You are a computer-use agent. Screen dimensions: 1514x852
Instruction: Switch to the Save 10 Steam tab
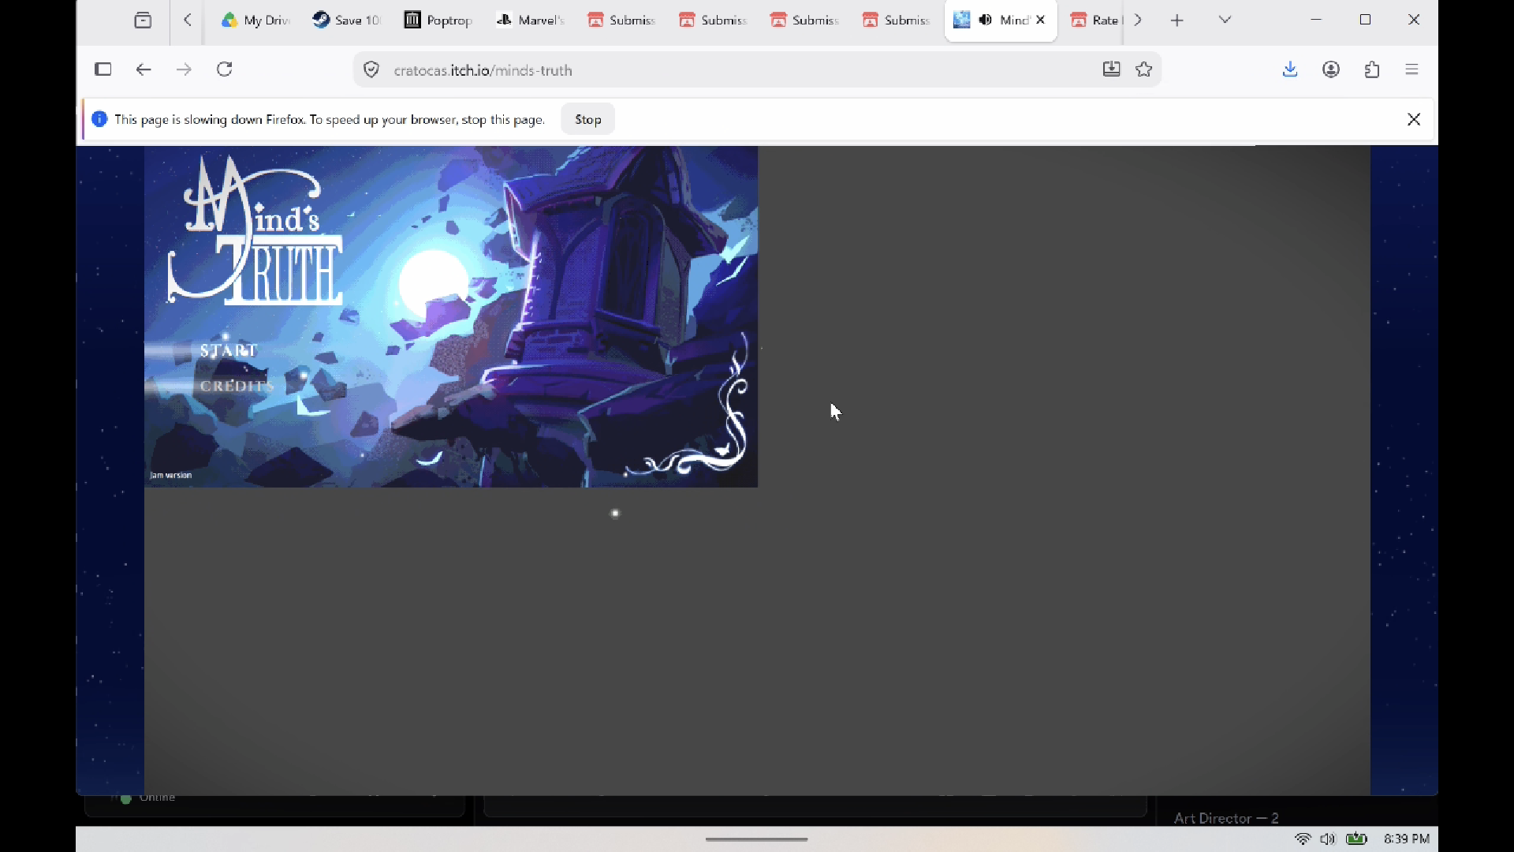point(346,21)
